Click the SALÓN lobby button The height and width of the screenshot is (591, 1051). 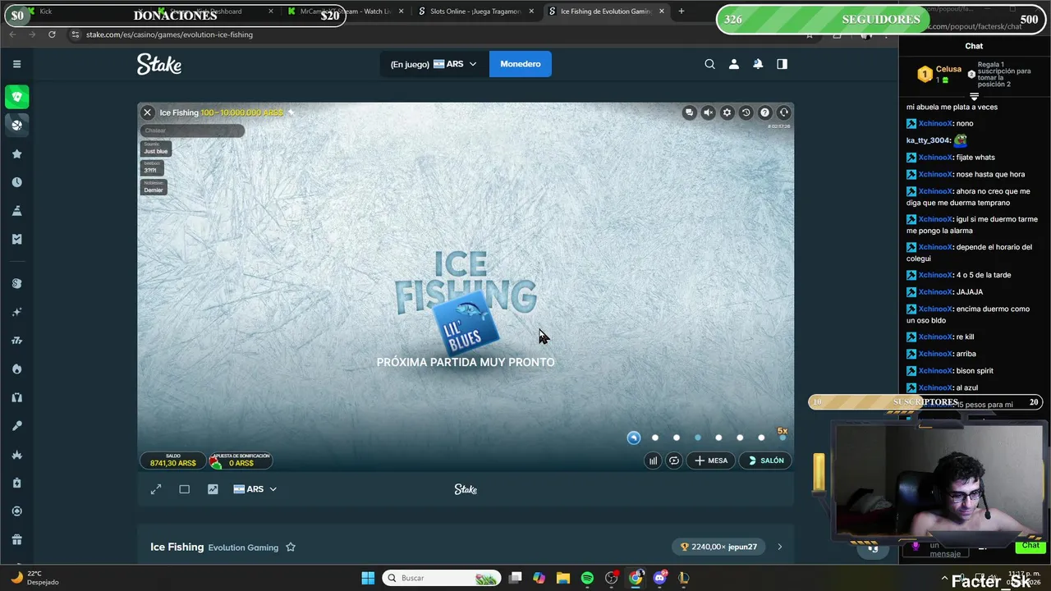(x=765, y=460)
